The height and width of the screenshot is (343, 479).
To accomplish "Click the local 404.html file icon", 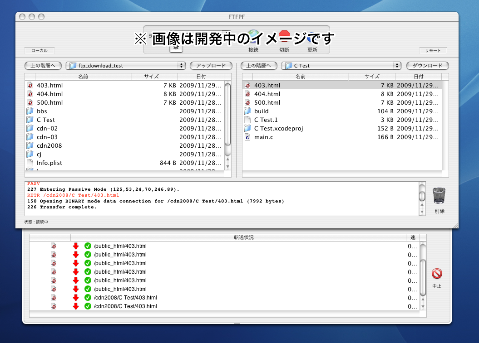I will coord(30,94).
